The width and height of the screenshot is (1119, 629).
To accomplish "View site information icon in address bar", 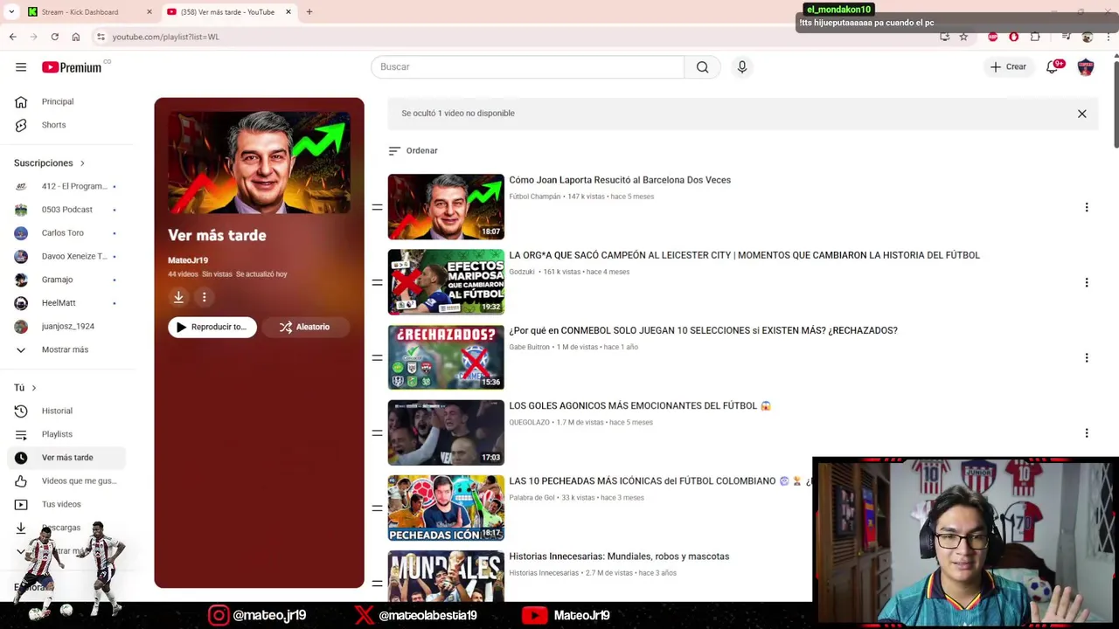I will click(101, 37).
